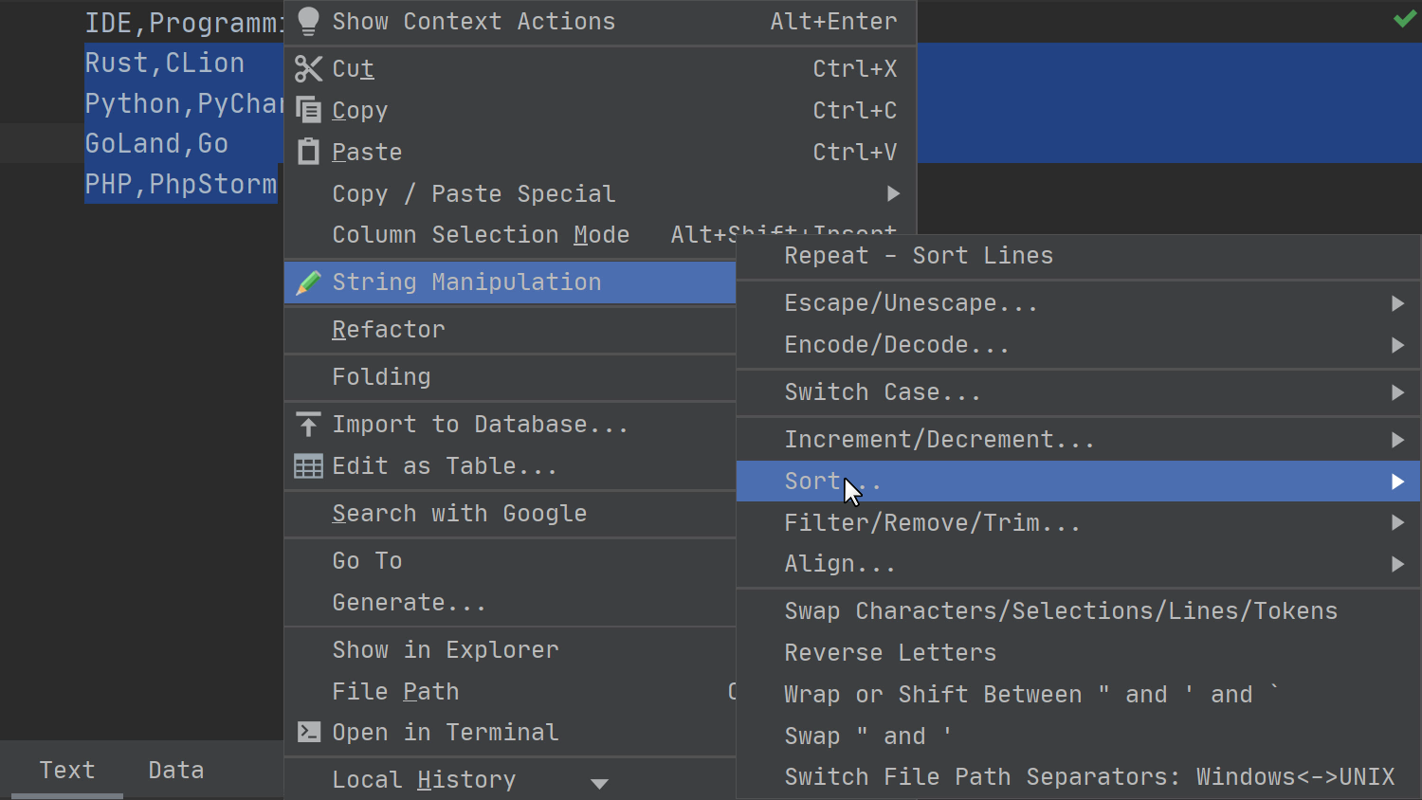Click the Copy icon in the menu
Image resolution: width=1422 pixels, height=800 pixels.
[x=308, y=110]
